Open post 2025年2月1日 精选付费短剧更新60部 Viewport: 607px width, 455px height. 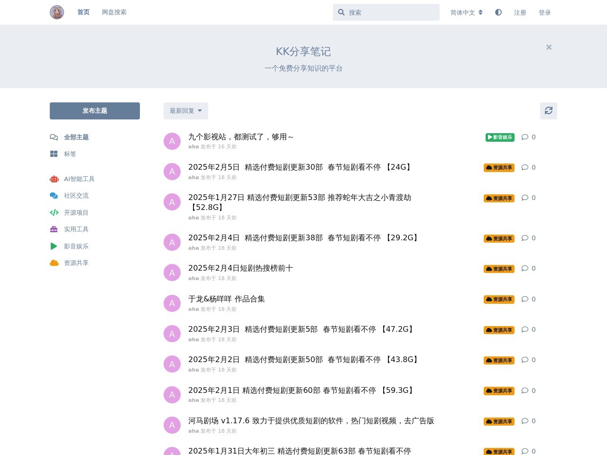pyautogui.click(x=302, y=391)
